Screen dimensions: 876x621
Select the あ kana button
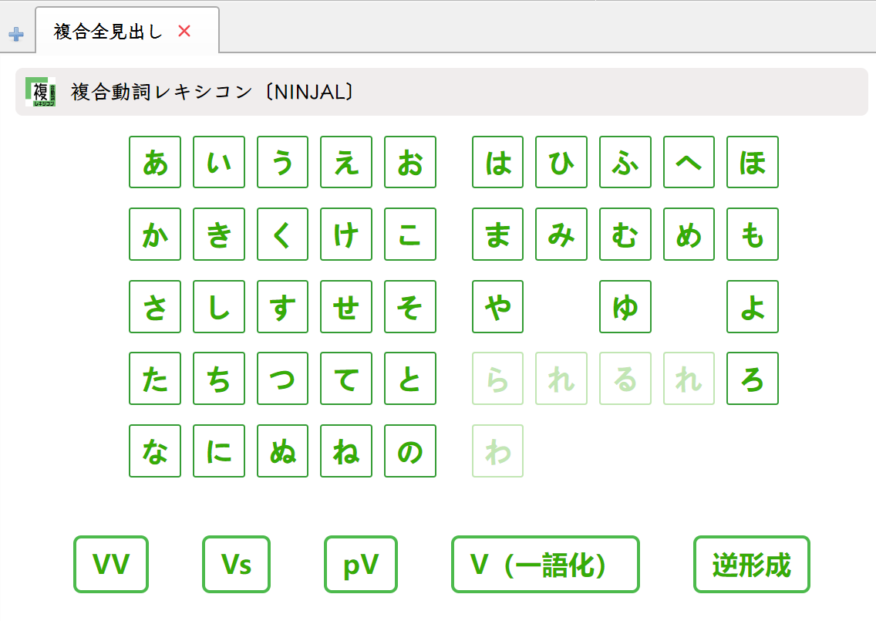pyautogui.click(x=155, y=162)
